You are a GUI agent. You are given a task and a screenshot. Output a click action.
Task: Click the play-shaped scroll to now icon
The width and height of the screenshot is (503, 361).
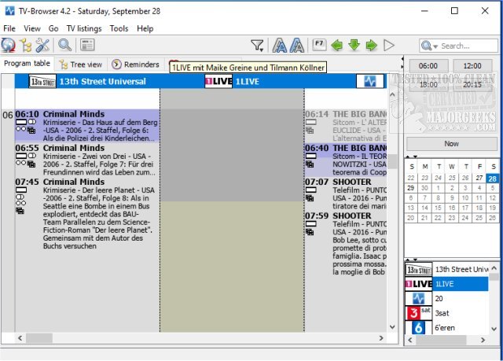[x=389, y=46]
